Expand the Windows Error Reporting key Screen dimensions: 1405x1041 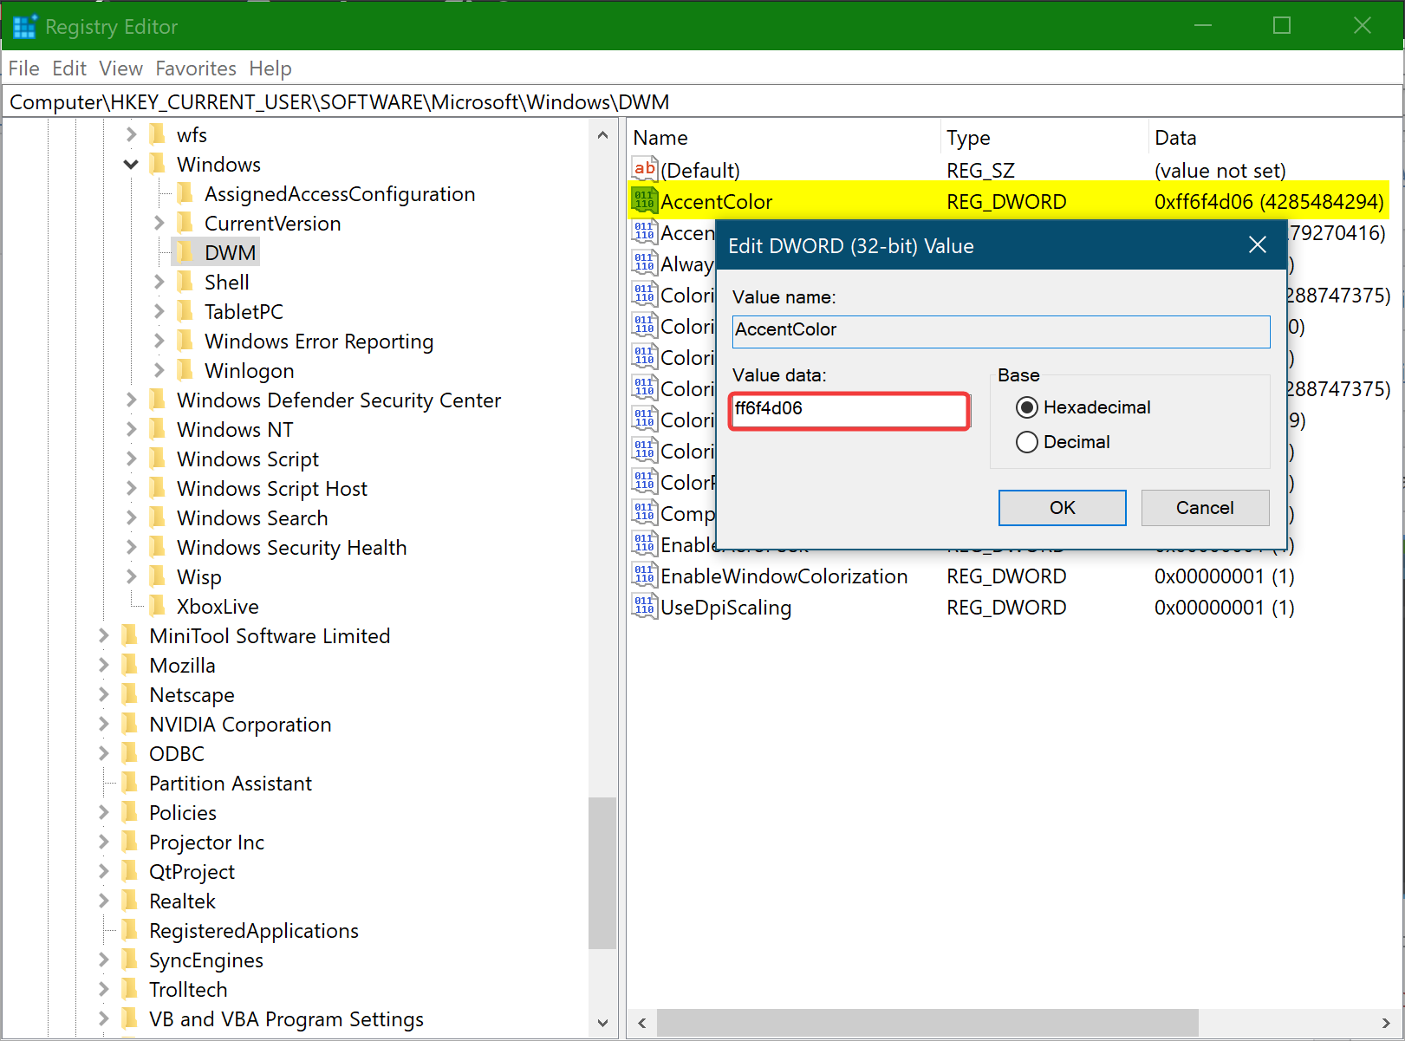click(x=159, y=341)
